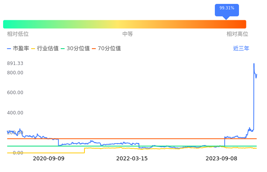Screen dimensions: 267x172
Task: Toggle the 30分位值 legend entry
Action: (x=76, y=49)
